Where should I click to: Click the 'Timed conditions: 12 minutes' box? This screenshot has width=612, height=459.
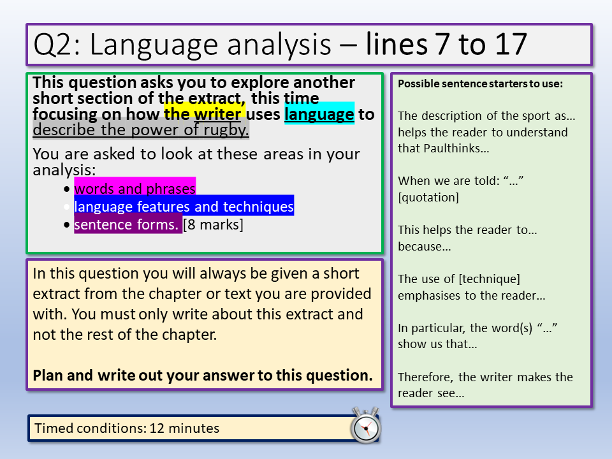click(127, 428)
